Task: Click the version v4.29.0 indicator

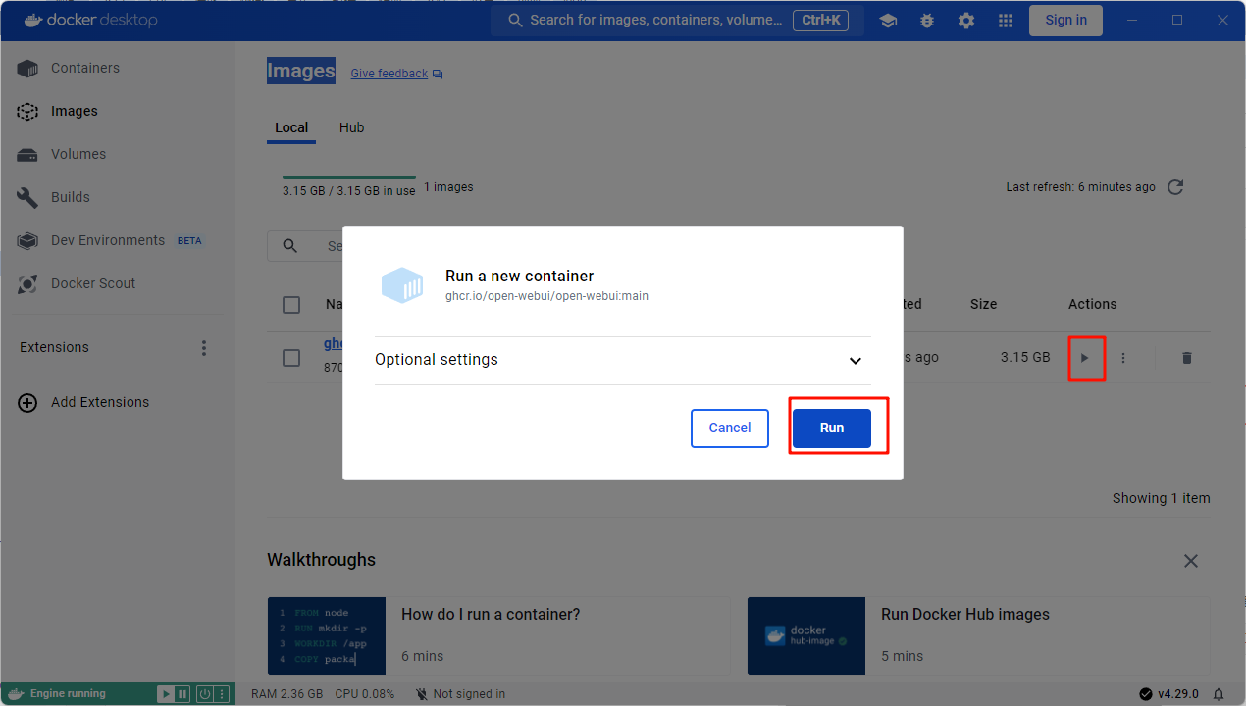Action: click(x=1169, y=694)
